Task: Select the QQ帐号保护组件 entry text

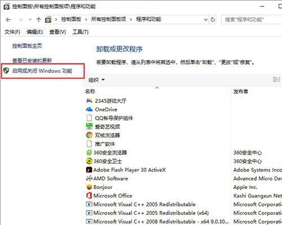Action: [x=114, y=118]
